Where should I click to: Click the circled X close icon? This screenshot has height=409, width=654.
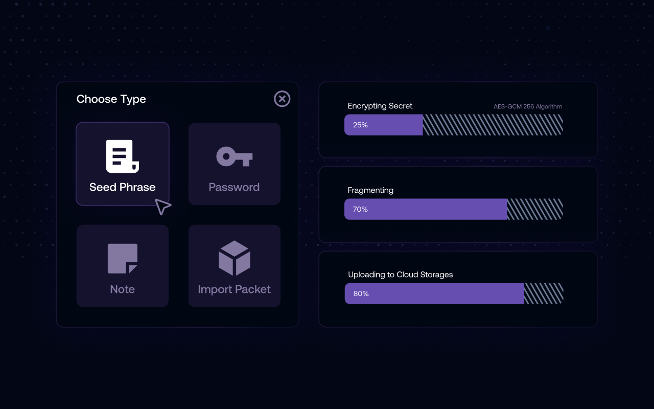pos(282,99)
